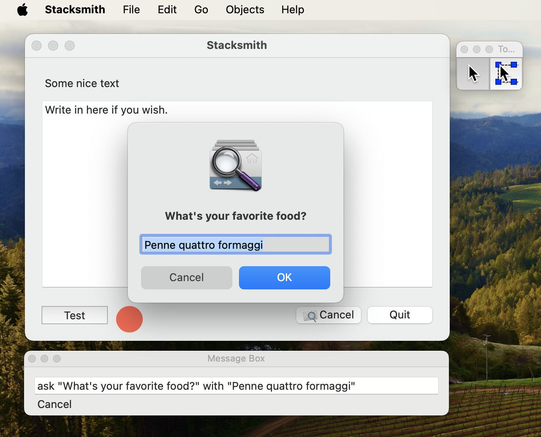Close the Stacksmith stack window
The width and height of the screenshot is (541, 437).
point(37,46)
